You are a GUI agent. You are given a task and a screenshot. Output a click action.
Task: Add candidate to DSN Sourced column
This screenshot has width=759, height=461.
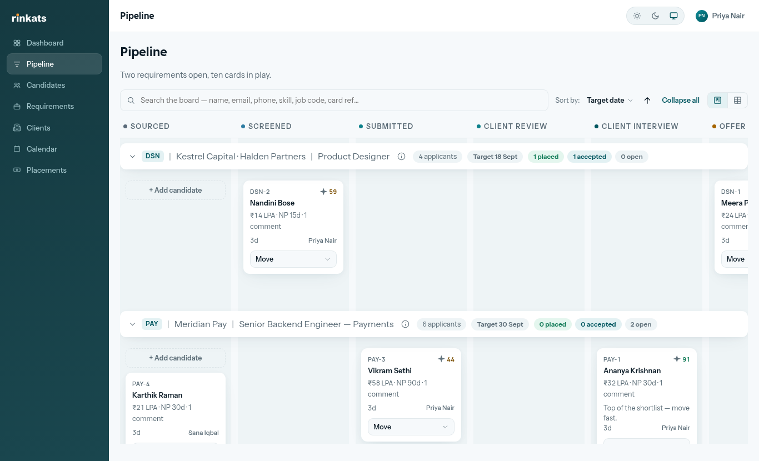pyautogui.click(x=176, y=190)
